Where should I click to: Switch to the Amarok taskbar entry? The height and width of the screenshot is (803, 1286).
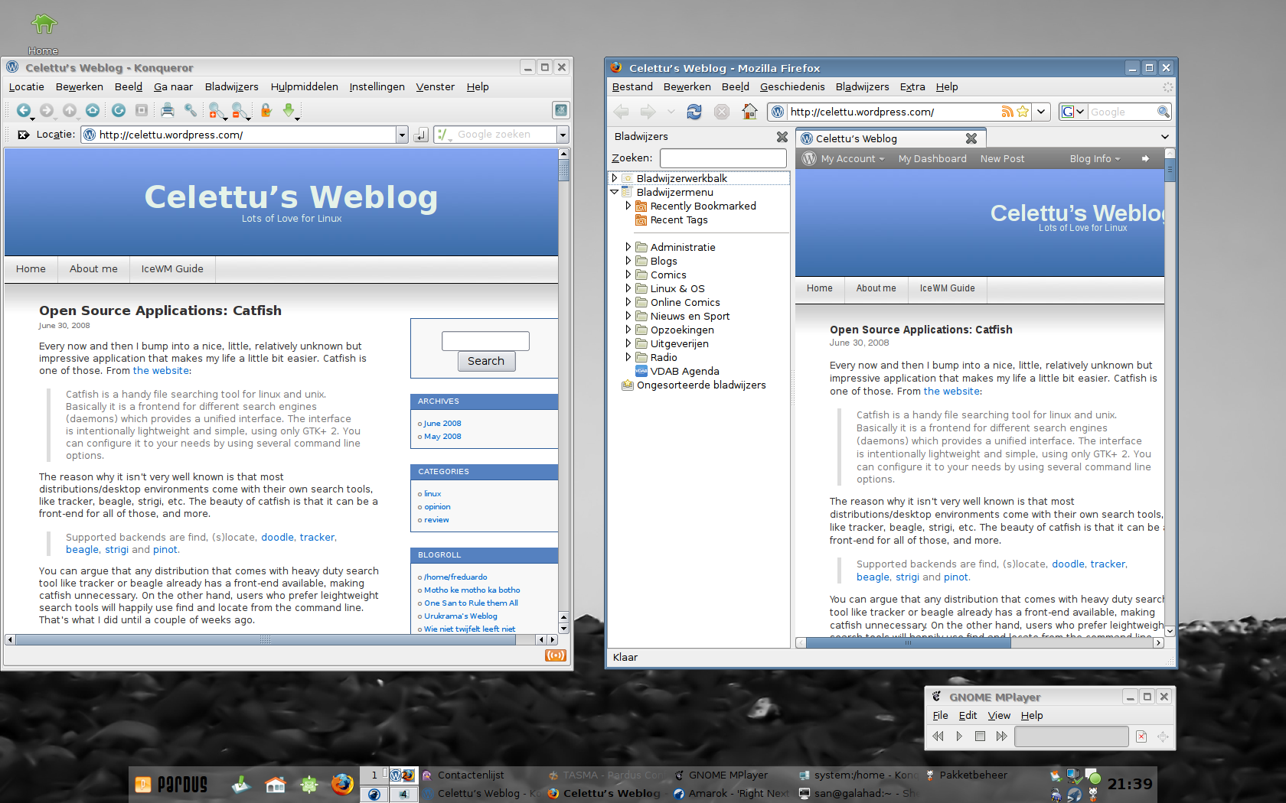click(731, 793)
